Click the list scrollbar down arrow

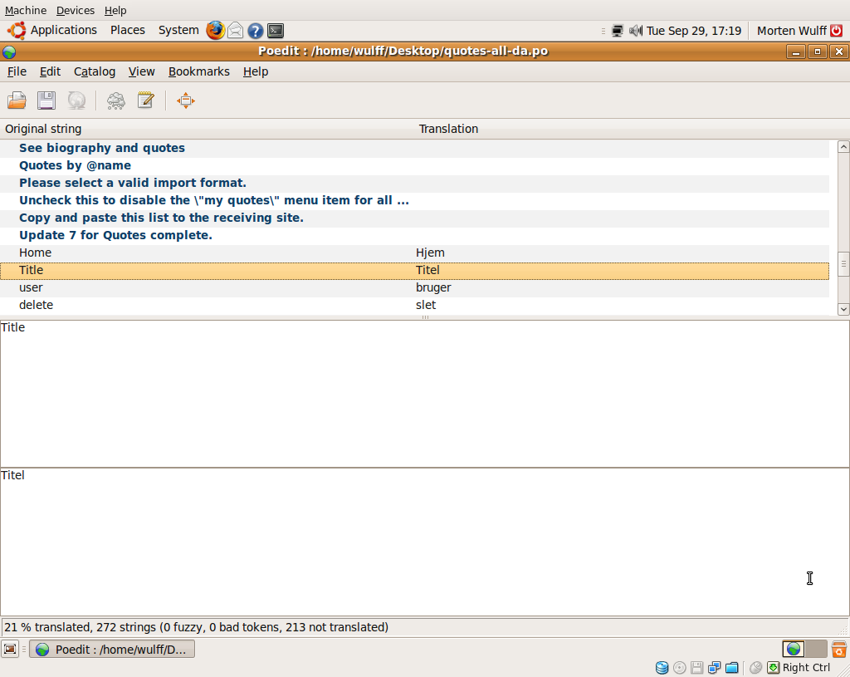(843, 309)
